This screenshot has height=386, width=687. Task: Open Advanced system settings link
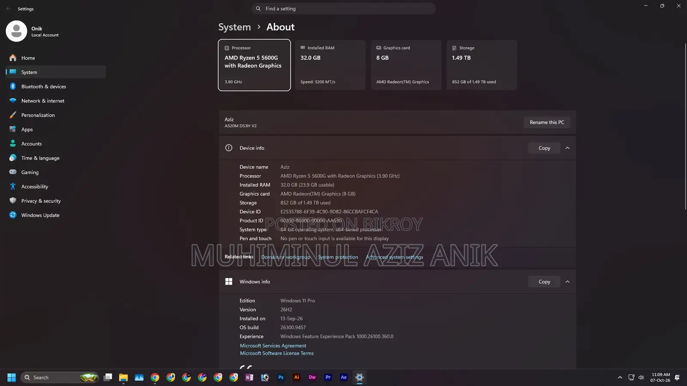click(x=395, y=257)
